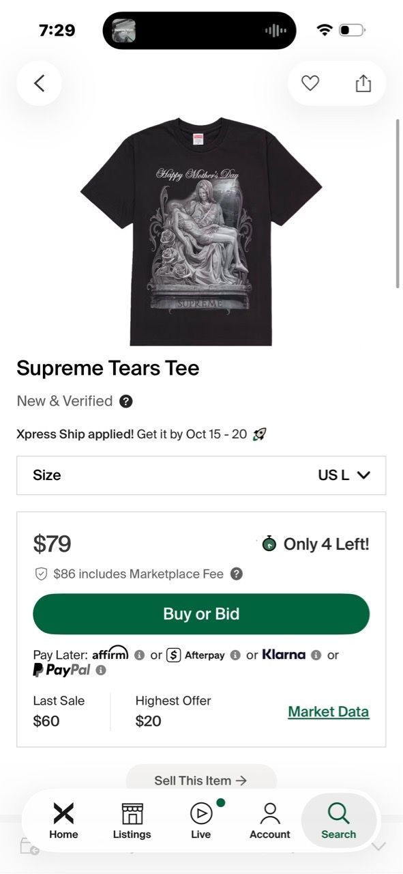Favorite the item with the heart icon
Screen dimensions: 403x874
pyautogui.click(x=310, y=83)
